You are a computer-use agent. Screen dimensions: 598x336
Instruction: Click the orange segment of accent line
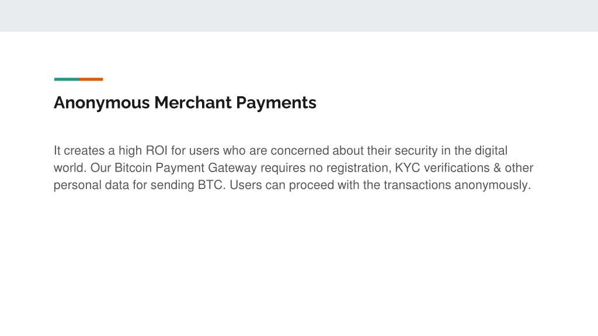91,79
